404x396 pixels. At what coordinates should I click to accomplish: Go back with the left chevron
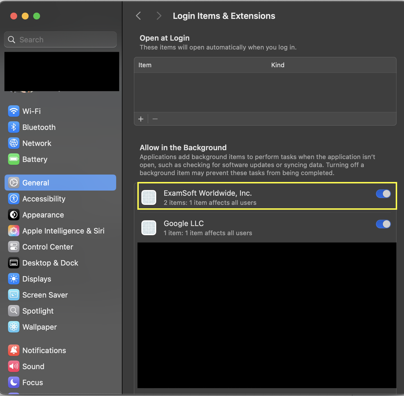tap(138, 16)
